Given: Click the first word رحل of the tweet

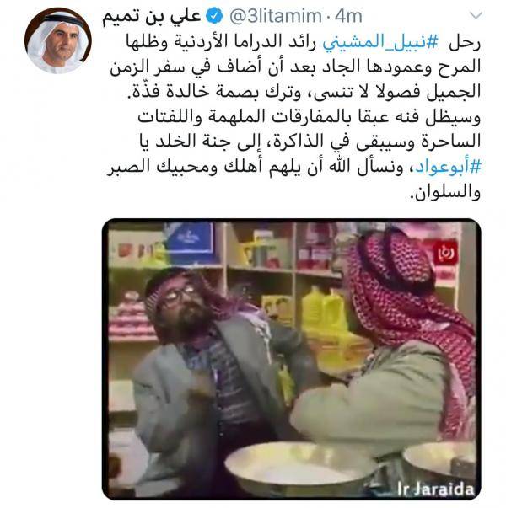Looking at the screenshot, I should coord(465,44).
